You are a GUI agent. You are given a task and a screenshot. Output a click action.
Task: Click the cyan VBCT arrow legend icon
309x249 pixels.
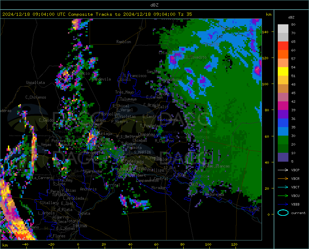pyautogui.click(x=283, y=187)
